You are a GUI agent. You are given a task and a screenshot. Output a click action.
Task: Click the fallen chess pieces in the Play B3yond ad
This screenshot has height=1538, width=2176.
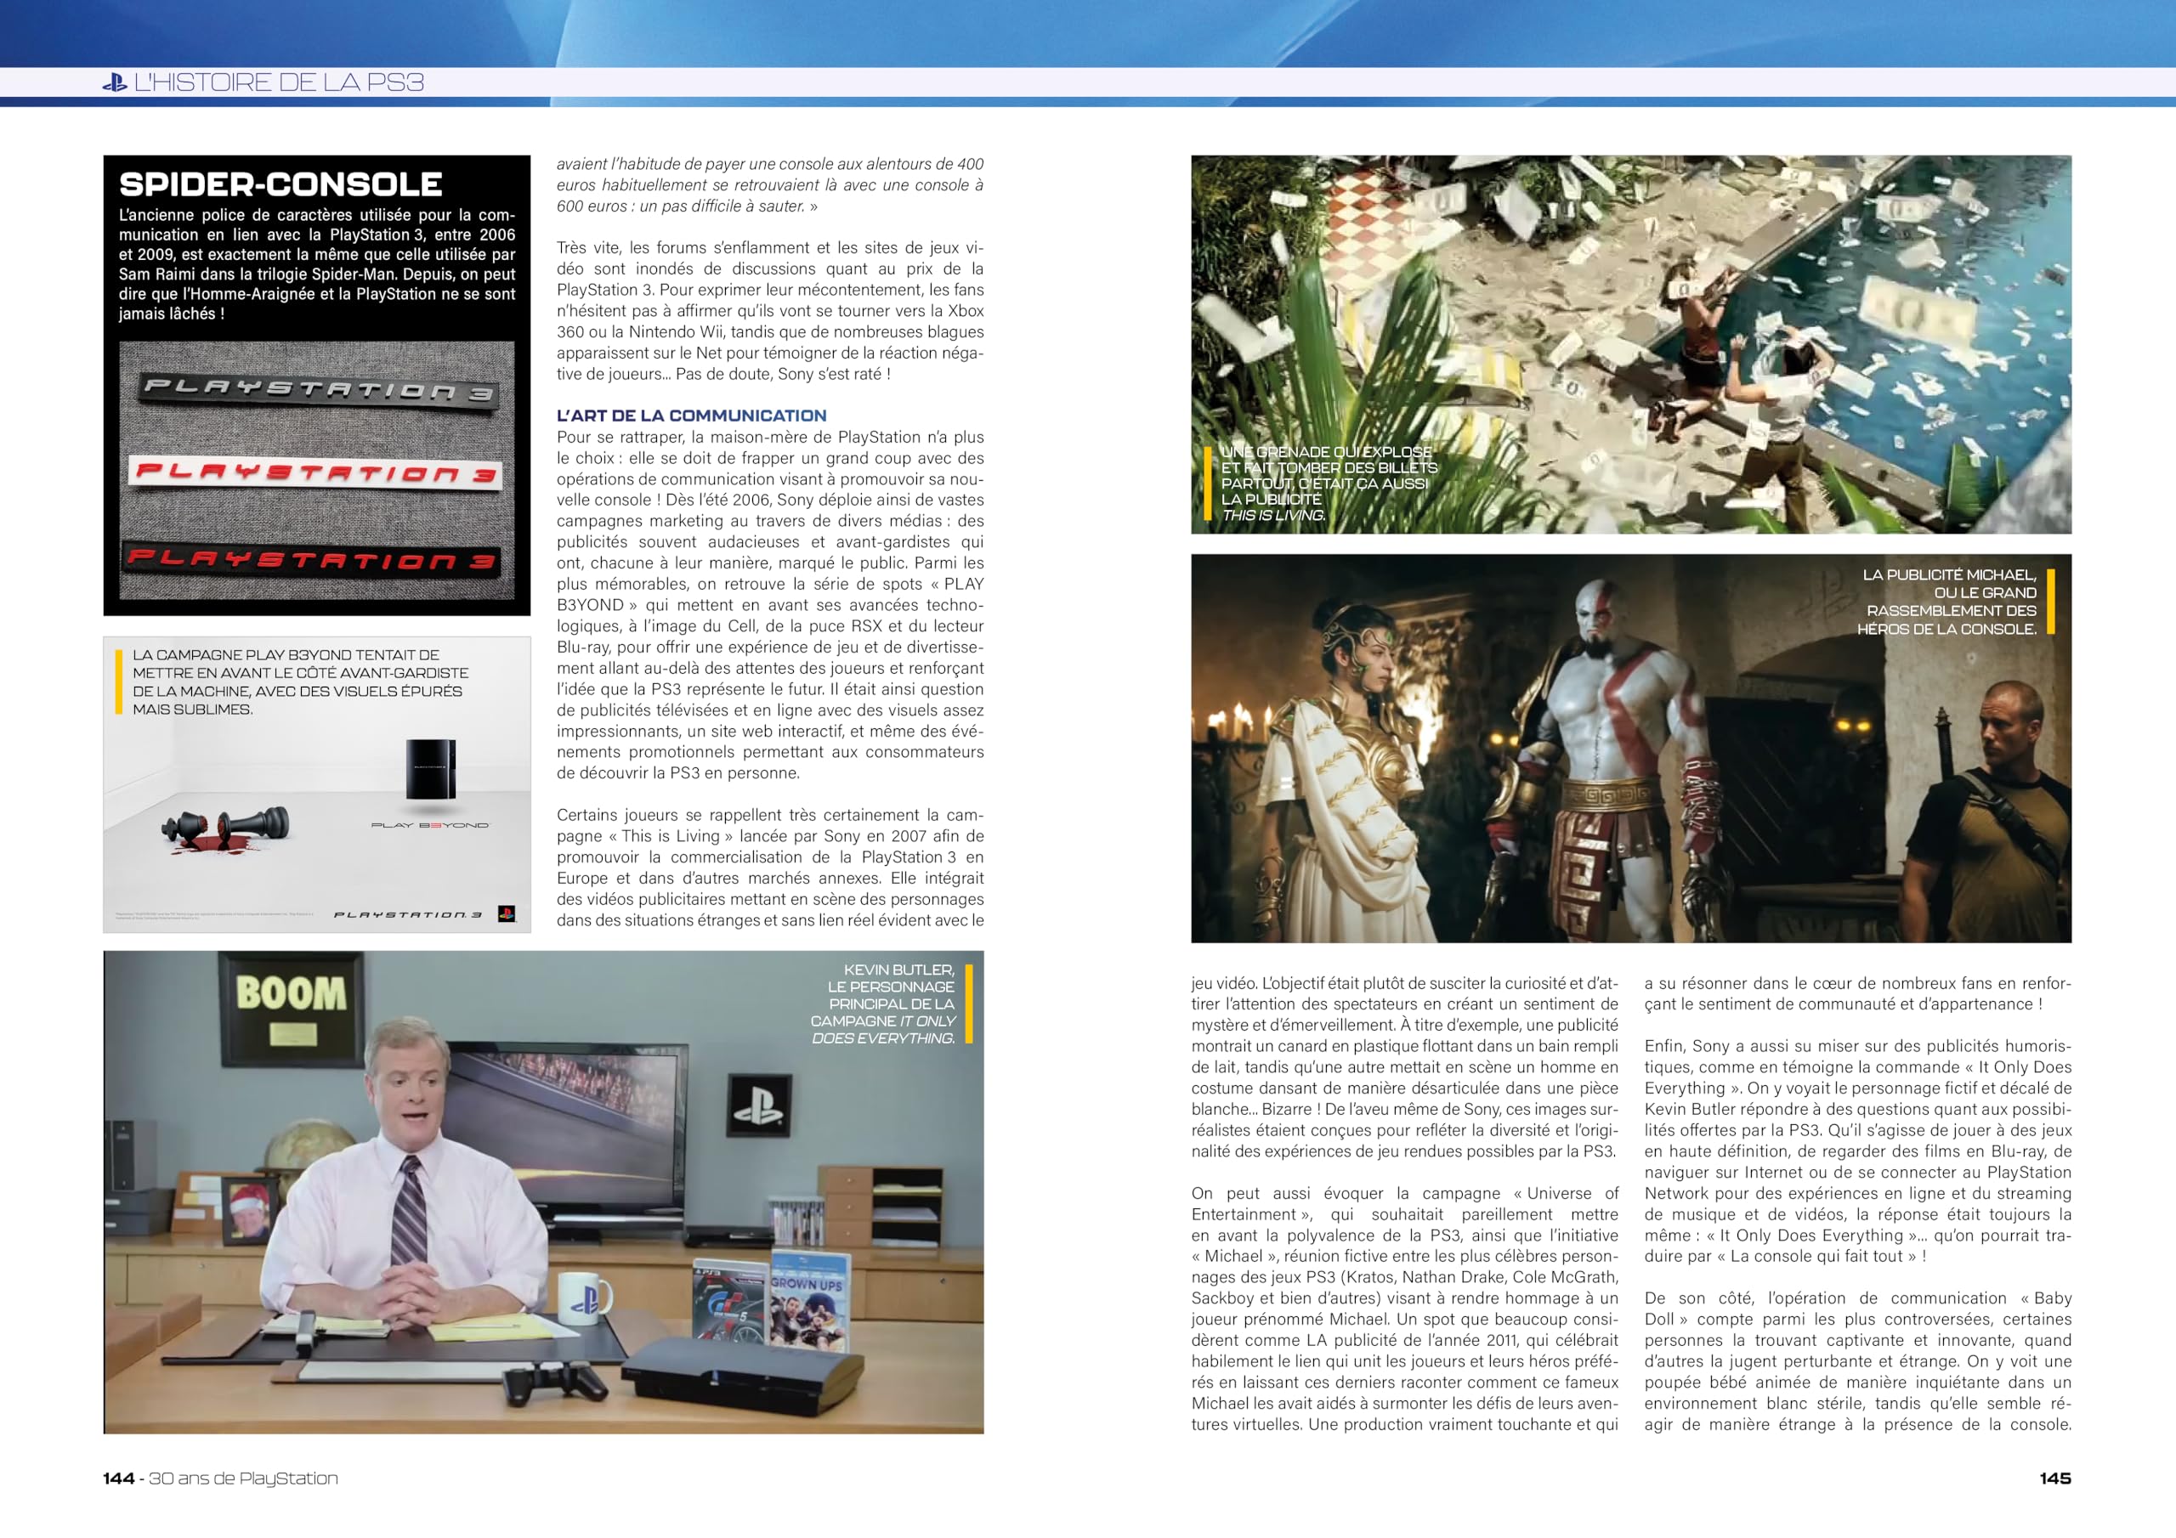224,829
